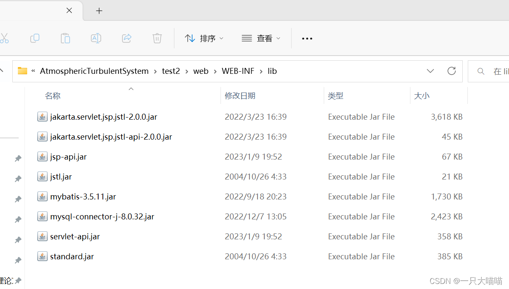Select file jakarta.servlet.jsp.jstl-api-2.0.0.jar
Screen dimensions: 509x289
(x=111, y=137)
